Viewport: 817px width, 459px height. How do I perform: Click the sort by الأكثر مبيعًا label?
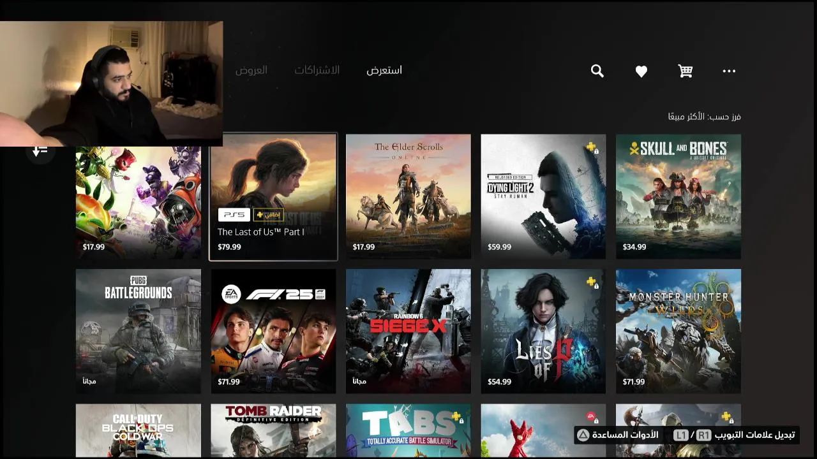704,117
